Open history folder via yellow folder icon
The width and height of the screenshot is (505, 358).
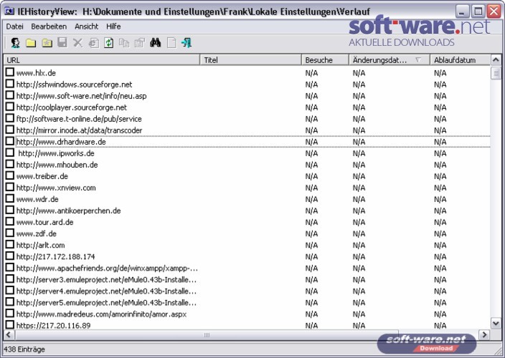pyautogui.click(x=31, y=43)
